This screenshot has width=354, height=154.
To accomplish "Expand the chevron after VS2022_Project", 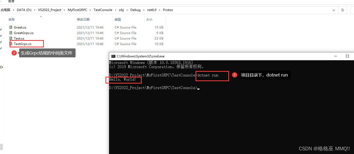I will 65,10.
